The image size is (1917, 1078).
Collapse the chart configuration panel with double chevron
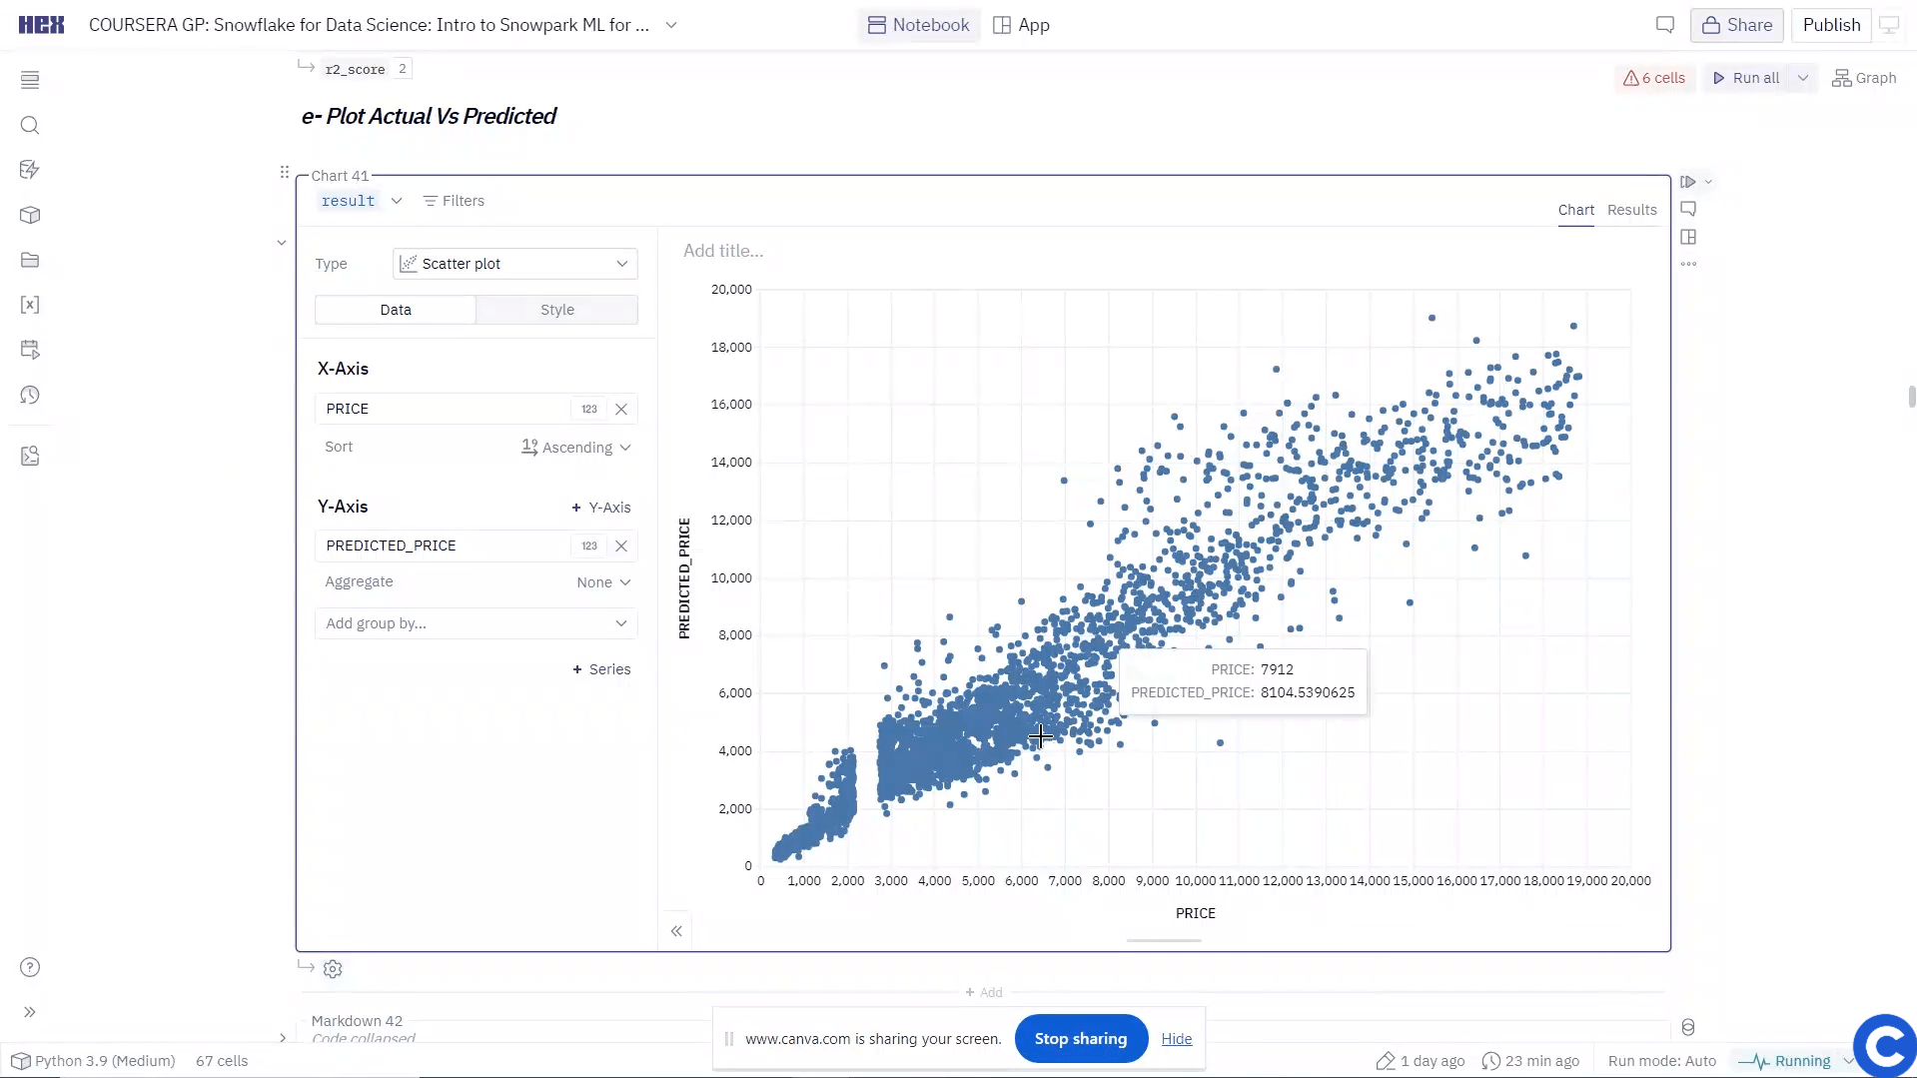677,930
